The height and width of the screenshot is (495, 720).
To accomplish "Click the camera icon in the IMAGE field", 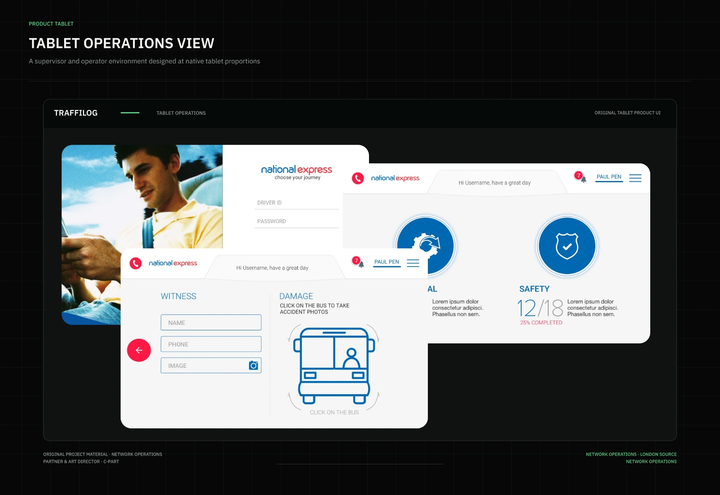I will (x=253, y=365).
